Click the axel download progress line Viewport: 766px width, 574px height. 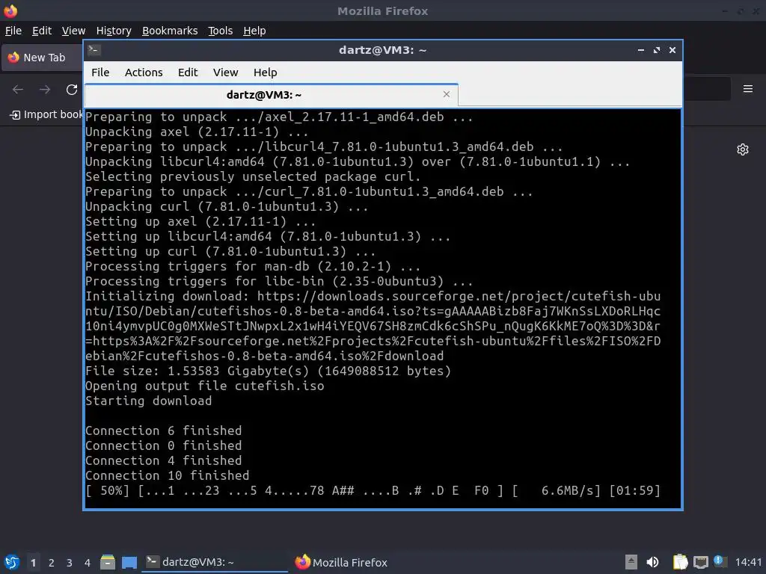(x=373, y=490)
